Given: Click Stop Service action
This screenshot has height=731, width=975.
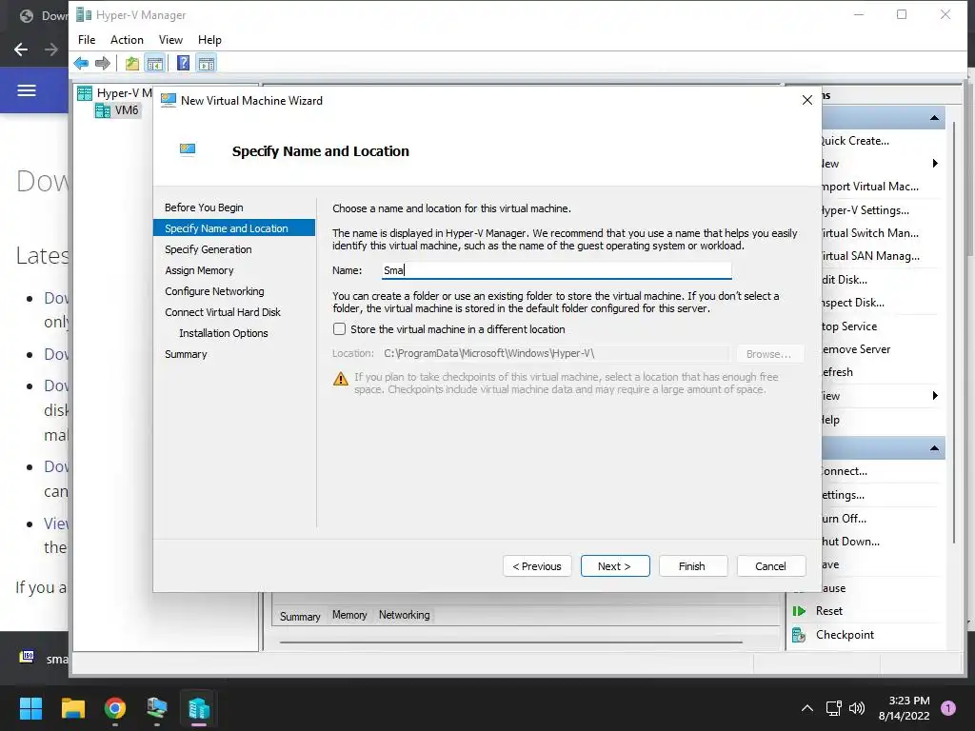Looking at the screenshot, I should 849,326.
